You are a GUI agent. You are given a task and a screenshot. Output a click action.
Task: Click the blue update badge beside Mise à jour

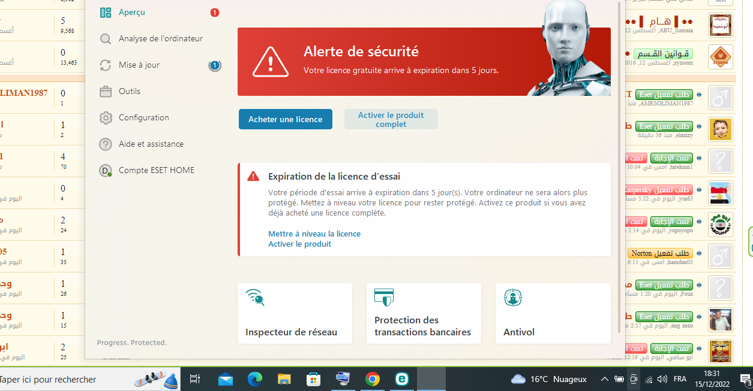(x=215, y=65)
